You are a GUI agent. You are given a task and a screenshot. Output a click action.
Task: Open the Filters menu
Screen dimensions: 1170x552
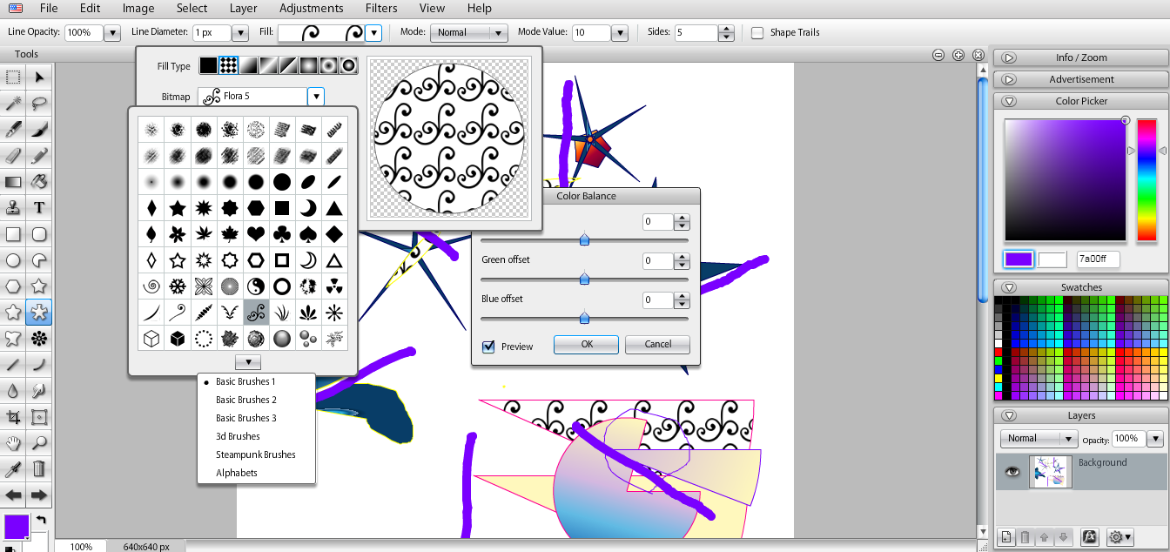381,9
